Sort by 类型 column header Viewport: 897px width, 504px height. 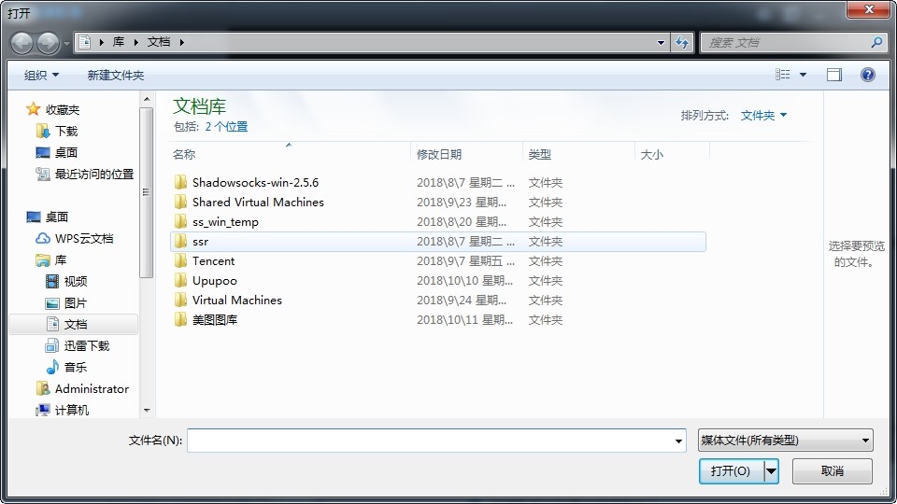coord(578,154)
